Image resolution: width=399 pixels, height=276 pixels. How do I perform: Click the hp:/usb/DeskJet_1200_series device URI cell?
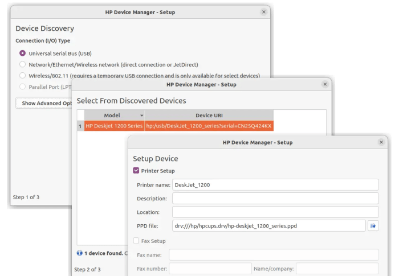pos(209,126)
